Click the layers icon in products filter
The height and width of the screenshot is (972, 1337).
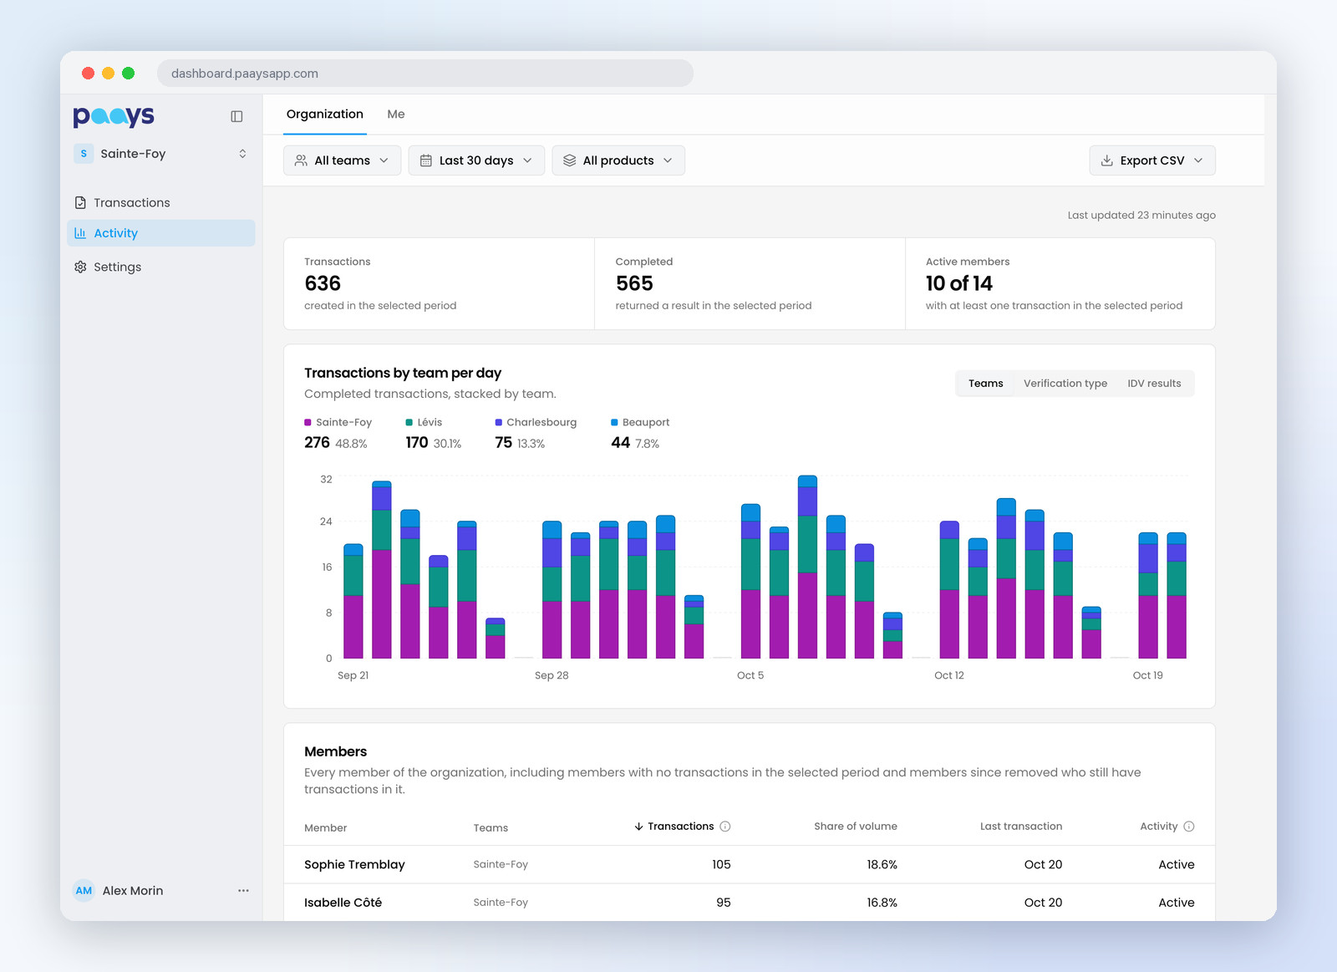pyautogui.click(x=569, y=160)
